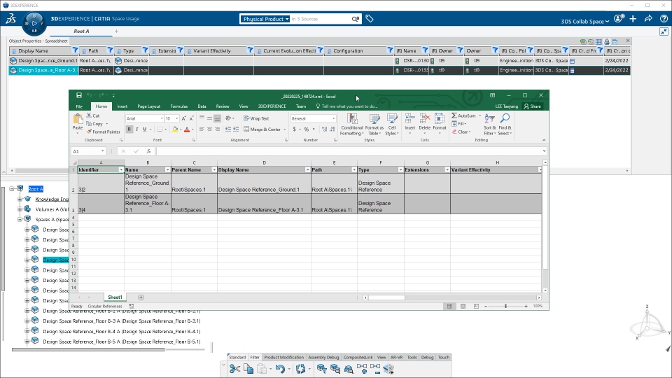Switch Excel to Page Layout view button
The width and height of the screenshot is (672, 378).
click(x=463, y=306)
